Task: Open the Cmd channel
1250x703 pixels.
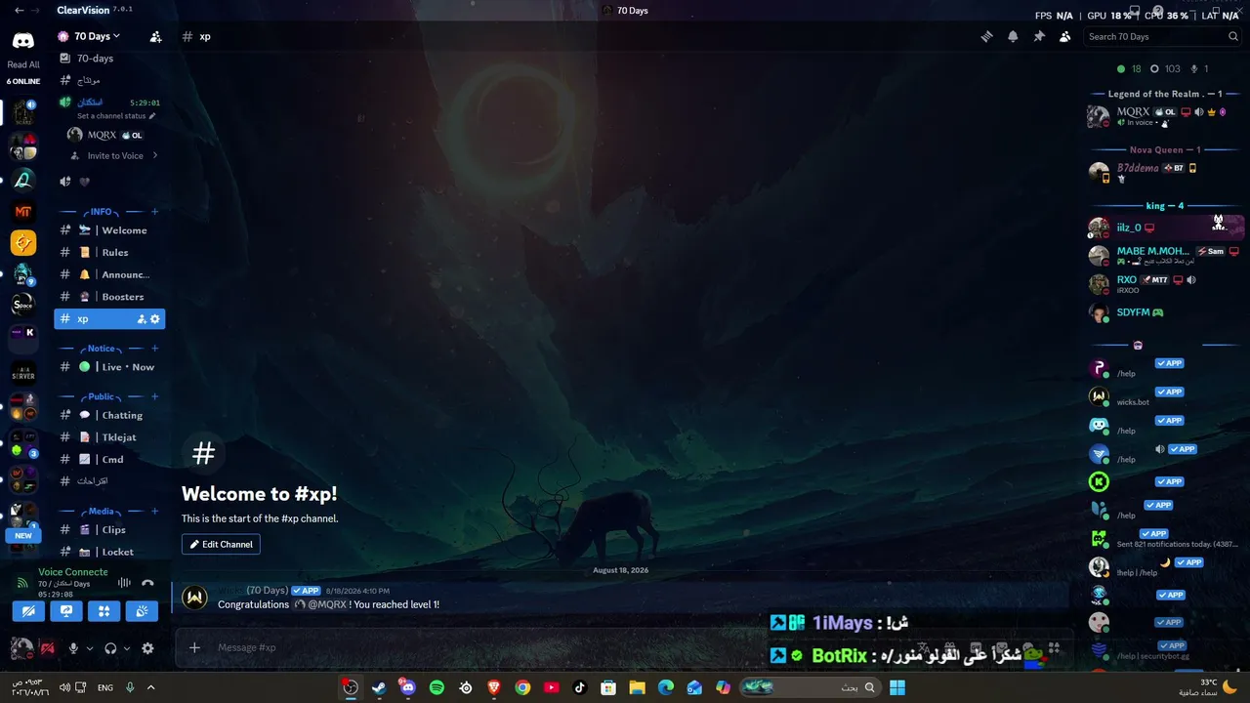Action: 109,460
